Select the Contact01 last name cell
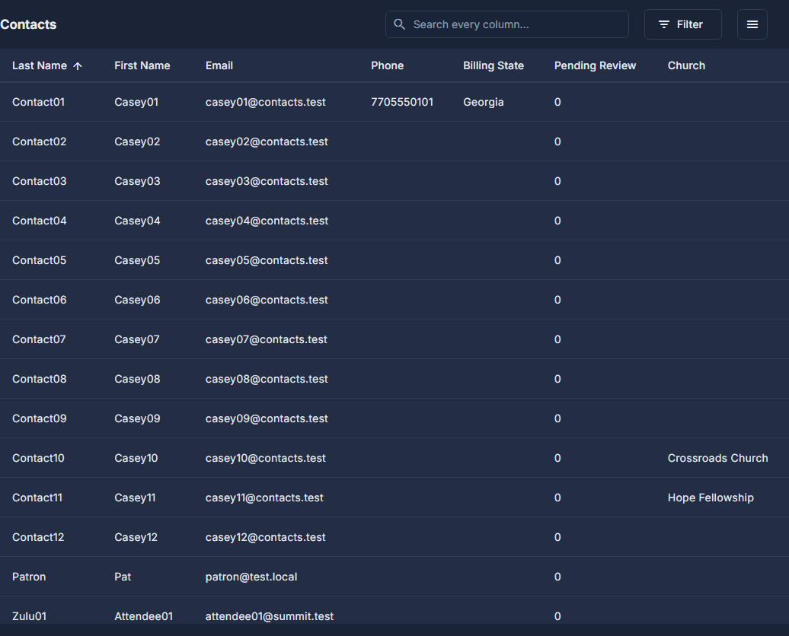 click(x=38, y=102)
